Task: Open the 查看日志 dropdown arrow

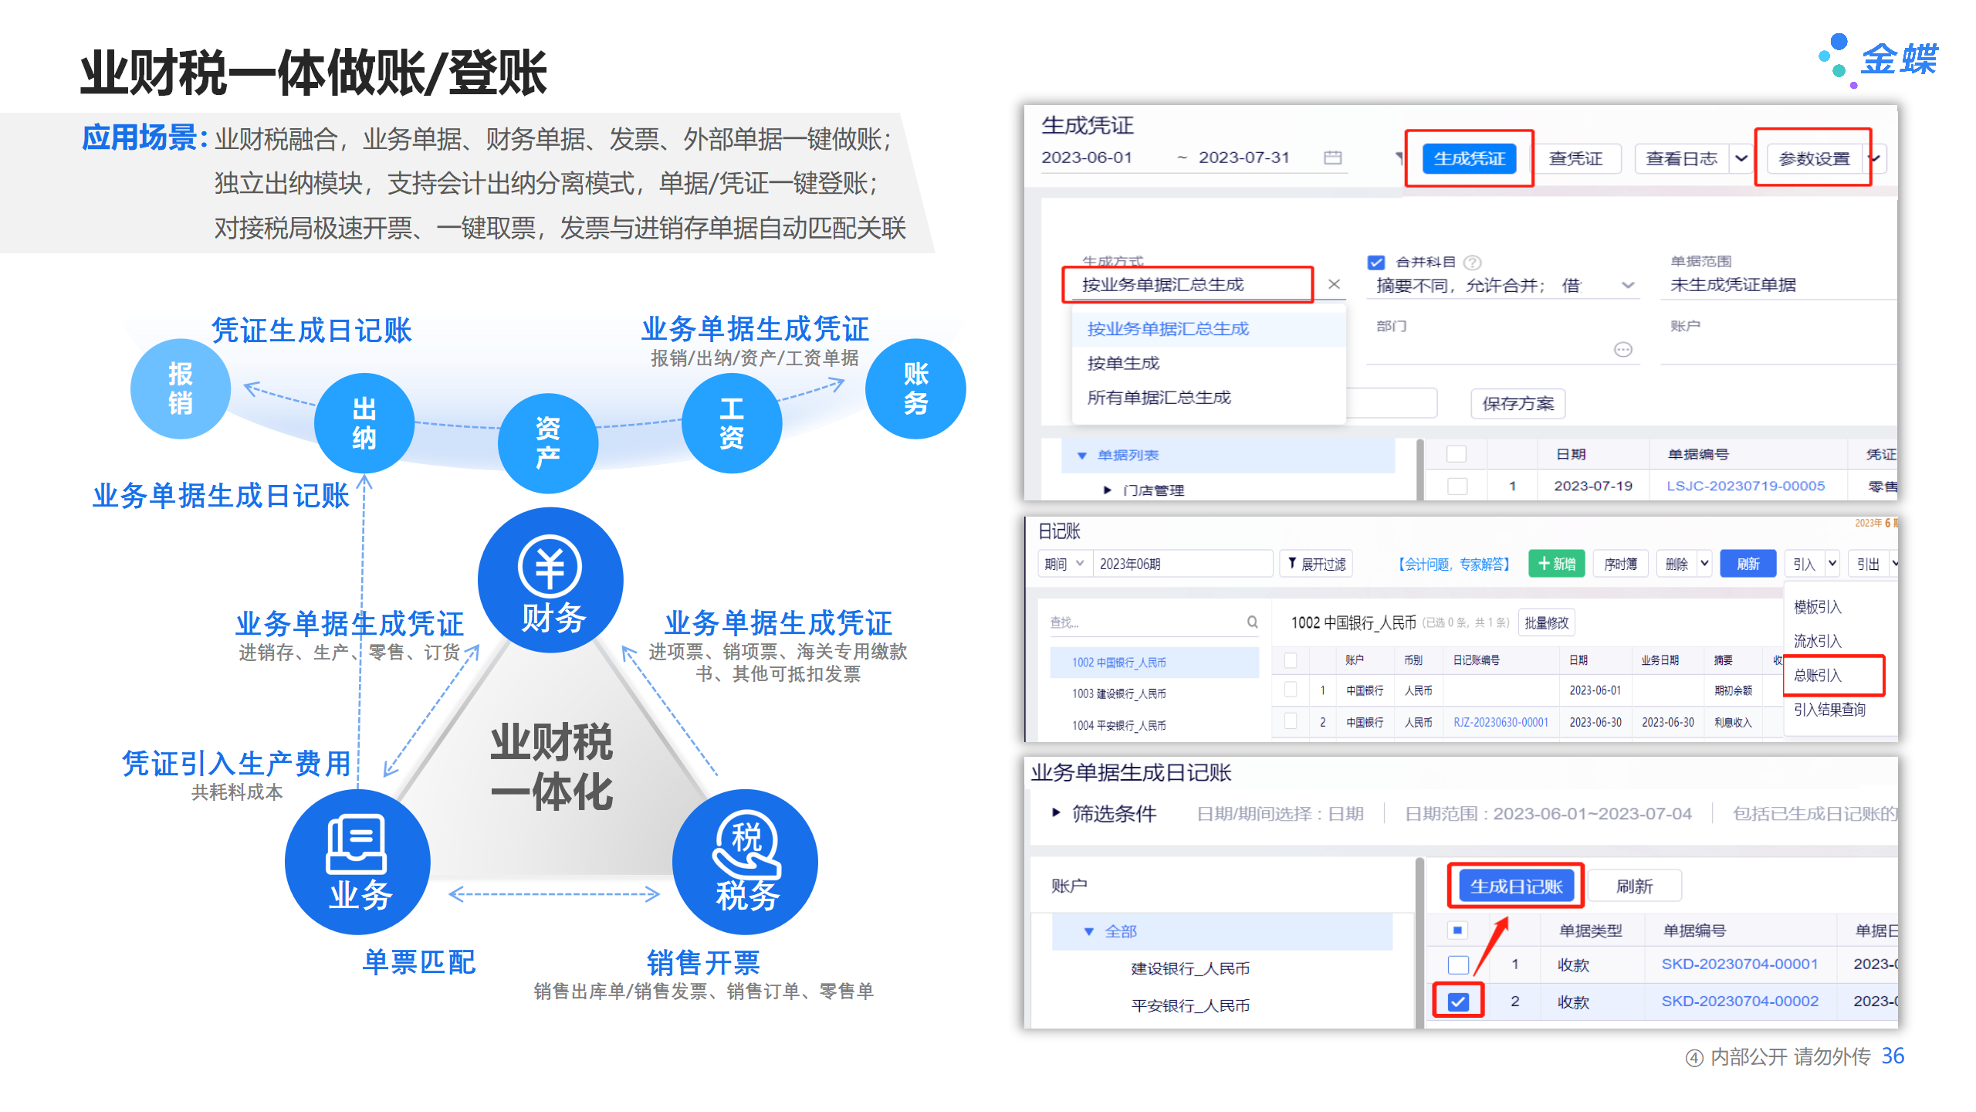Action: [x=1741, y=158]
